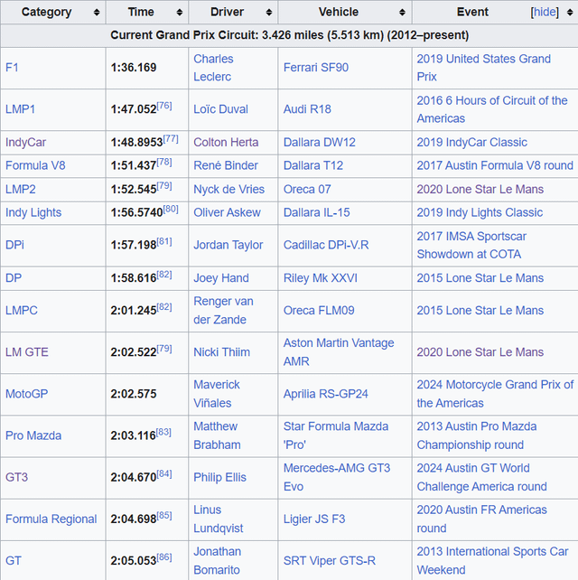This screenshot has height=580, width=578.
Task: Sort table by Time column arrows
Action: click(180, 13)
